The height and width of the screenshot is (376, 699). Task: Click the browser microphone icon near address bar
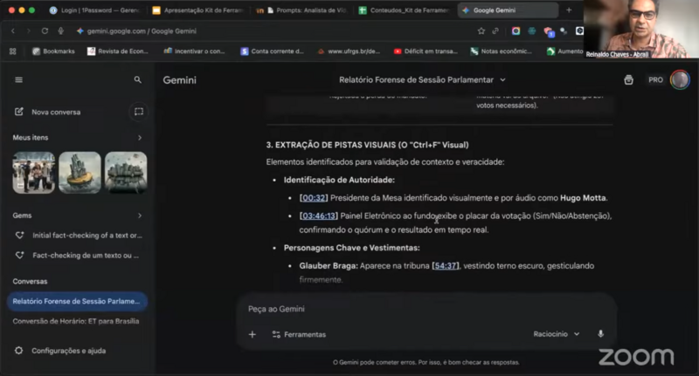pyautogui.click(x=61, y=31)
